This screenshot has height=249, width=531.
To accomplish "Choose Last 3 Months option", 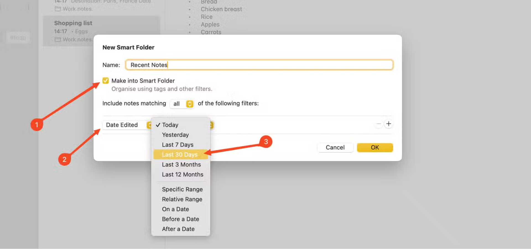I will 181,165.
